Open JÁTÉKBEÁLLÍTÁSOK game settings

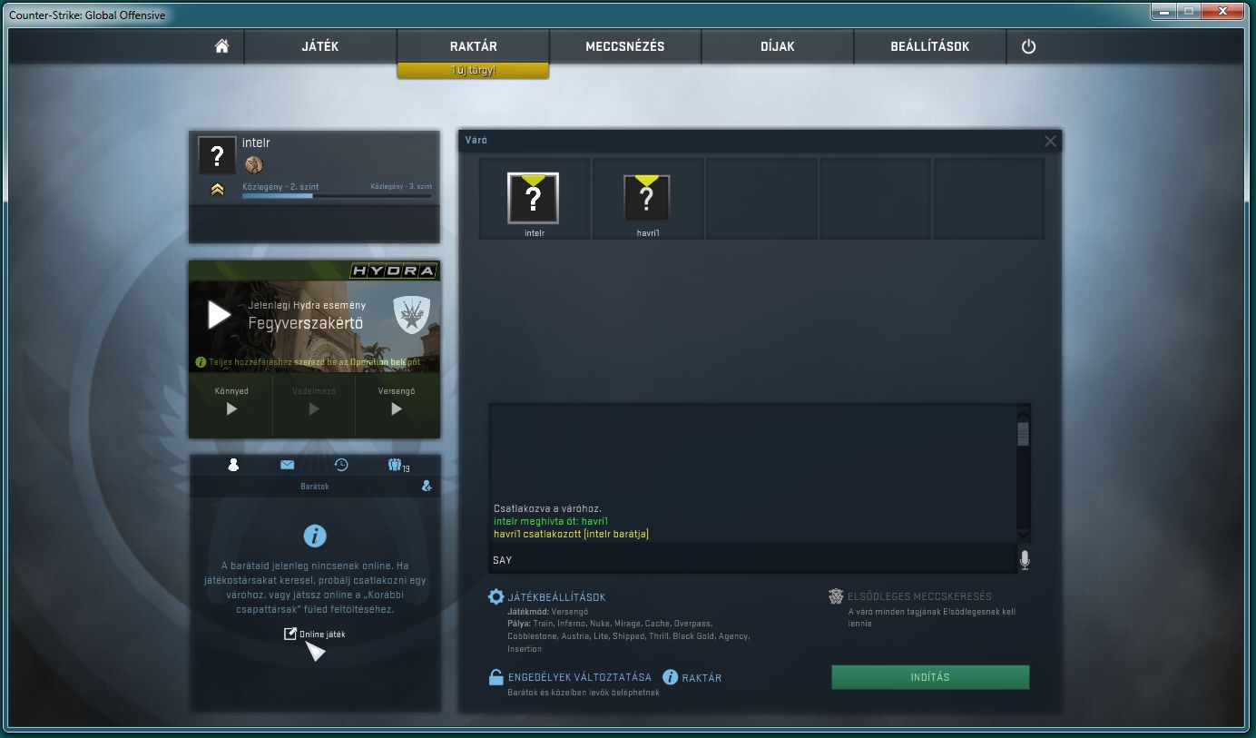(556, 597)
